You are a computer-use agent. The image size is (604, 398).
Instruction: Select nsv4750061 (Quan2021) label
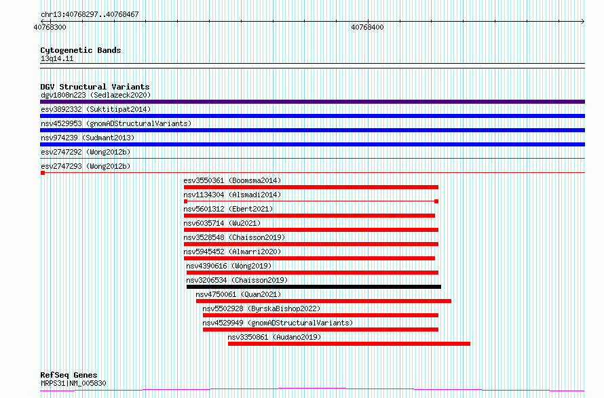[238, 294]
